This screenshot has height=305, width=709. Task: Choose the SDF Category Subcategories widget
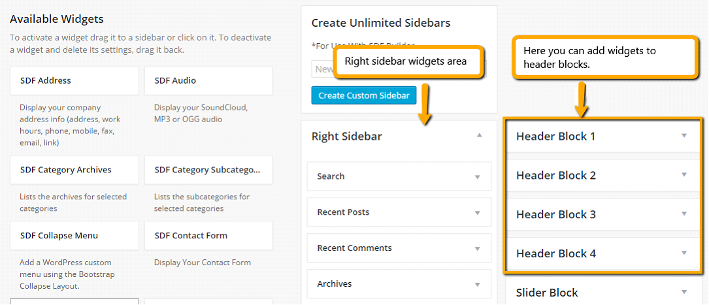(x=208, y=170)
